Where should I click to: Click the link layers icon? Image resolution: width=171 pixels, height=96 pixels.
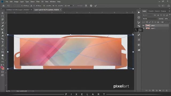coord(146,90)
